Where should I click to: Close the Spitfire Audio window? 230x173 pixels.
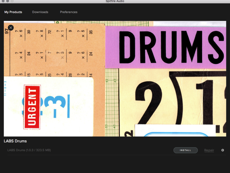tap(3, 1)
